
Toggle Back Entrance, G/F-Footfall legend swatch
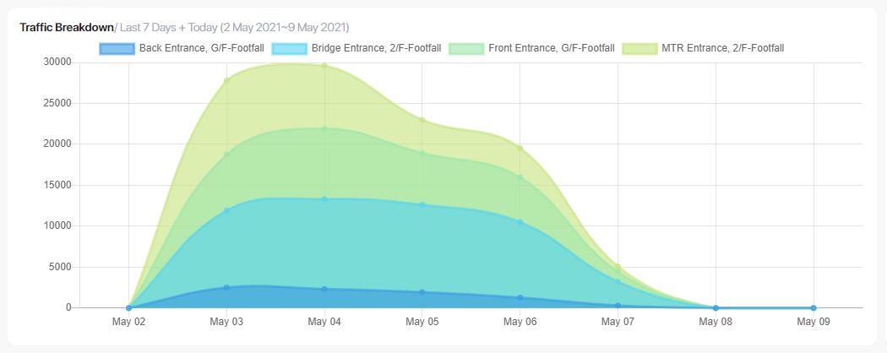tap(117, 49)
